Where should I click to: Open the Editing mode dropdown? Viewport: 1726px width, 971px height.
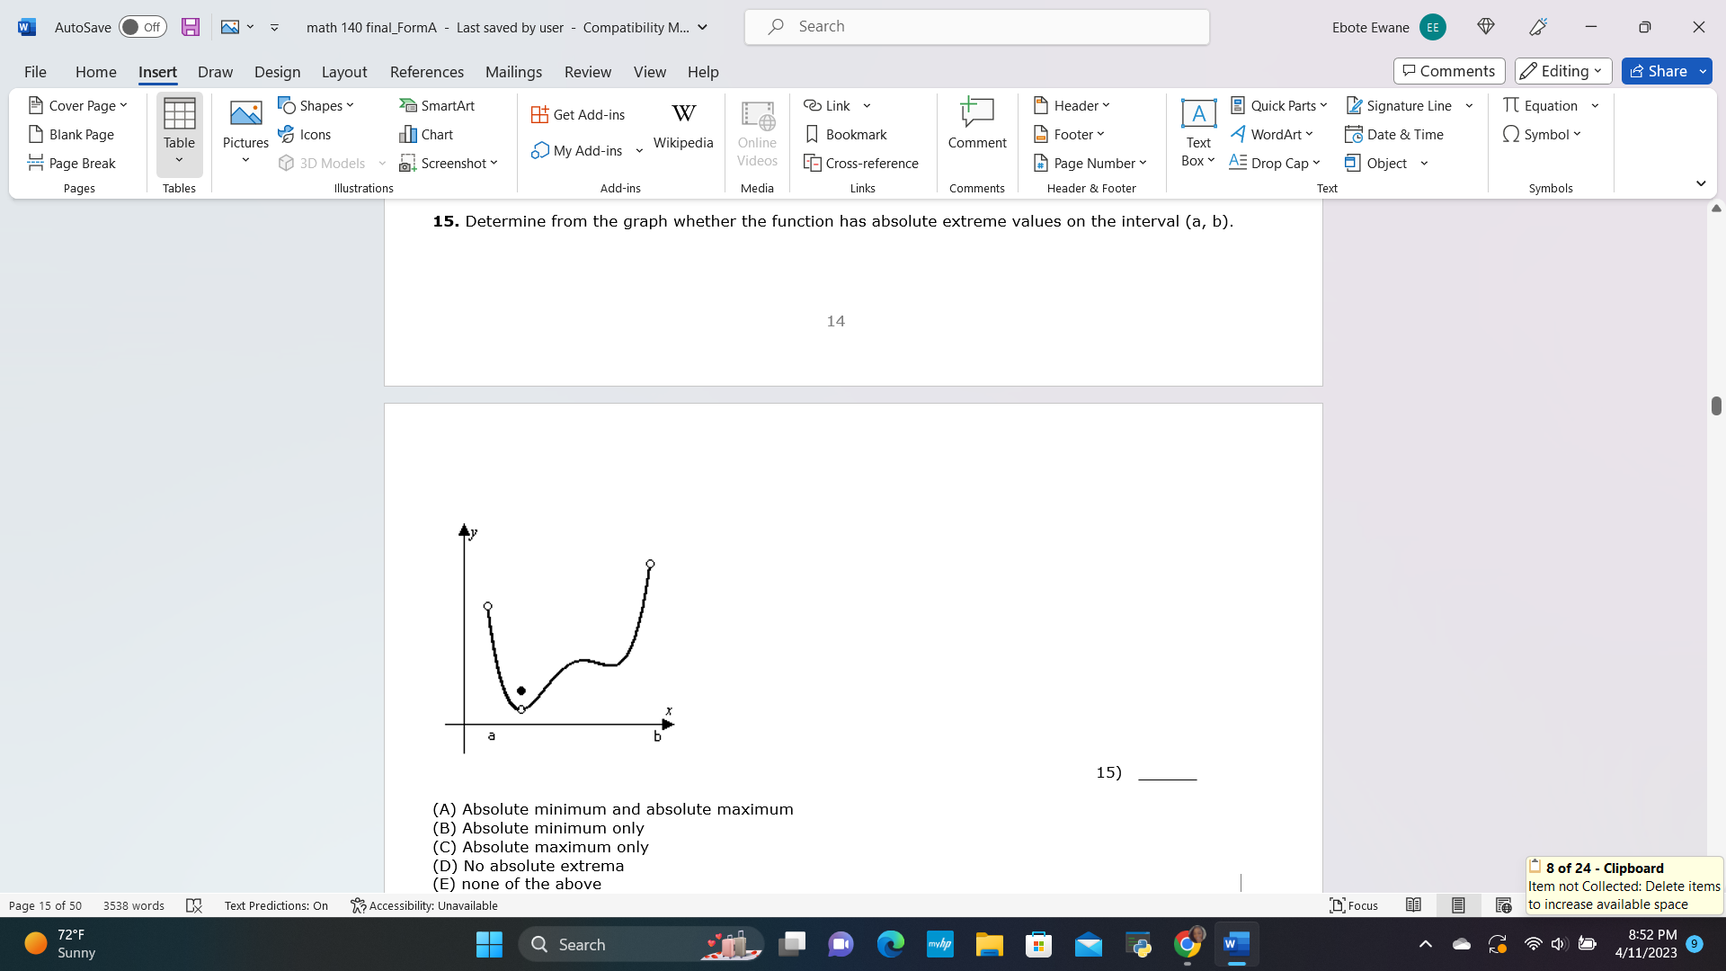pyautogui.click(x=1562, y=71)
